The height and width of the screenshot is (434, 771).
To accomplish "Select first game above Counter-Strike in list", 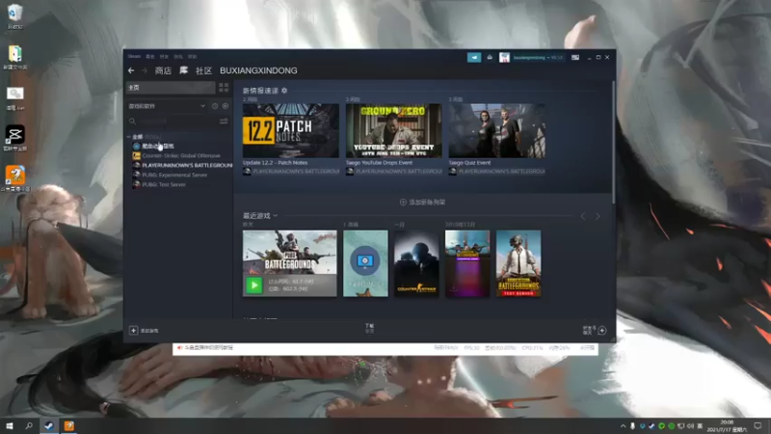I will (153, 147).
